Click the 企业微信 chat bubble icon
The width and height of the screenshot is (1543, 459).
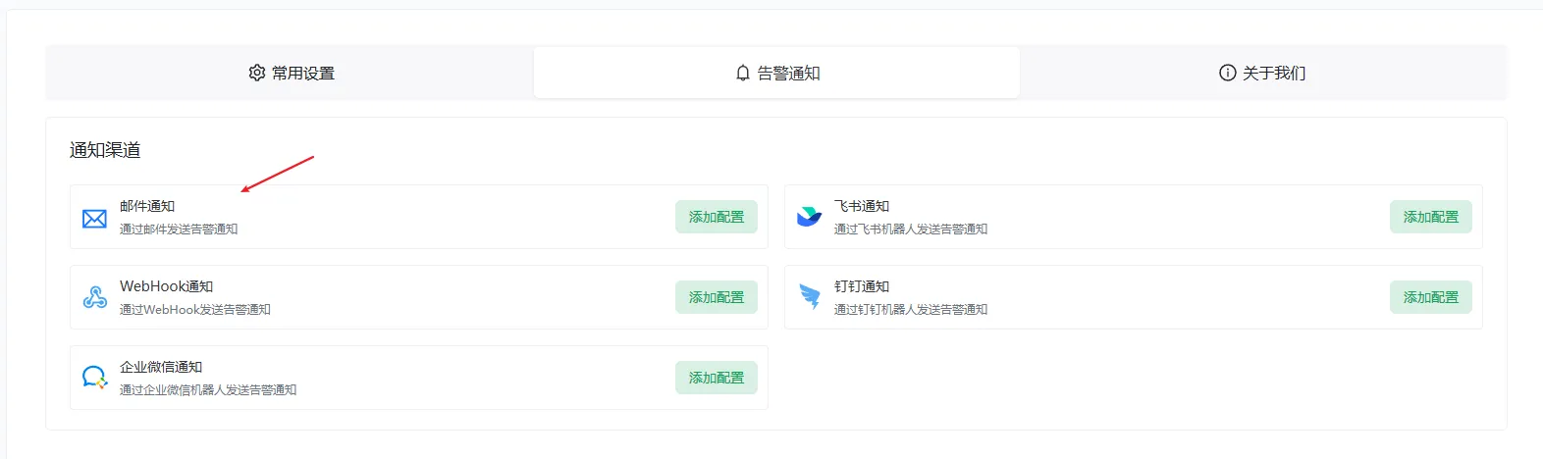tap(94, 378)
